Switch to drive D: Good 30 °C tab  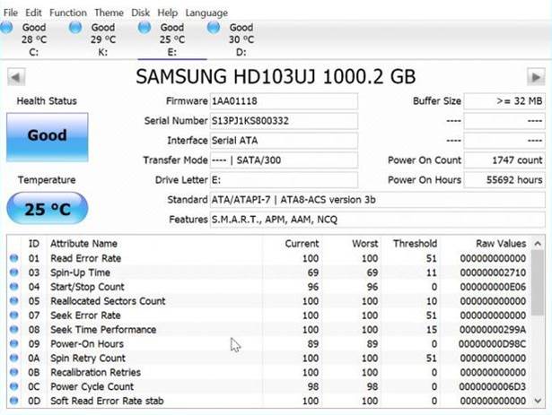point(241,39)
